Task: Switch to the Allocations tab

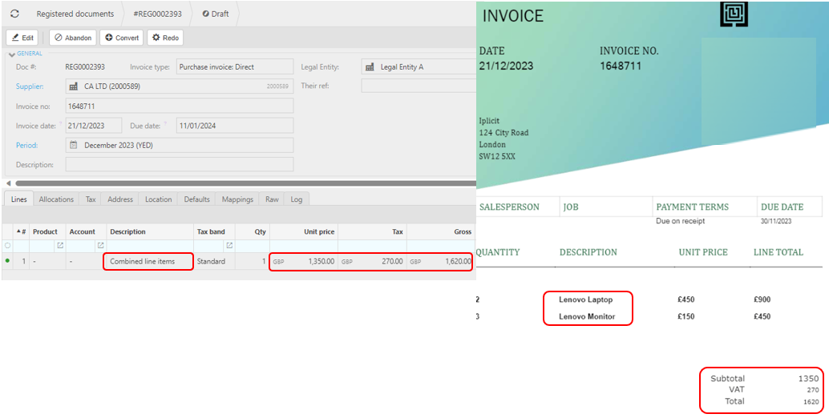Action: click(x=56, y=199)
